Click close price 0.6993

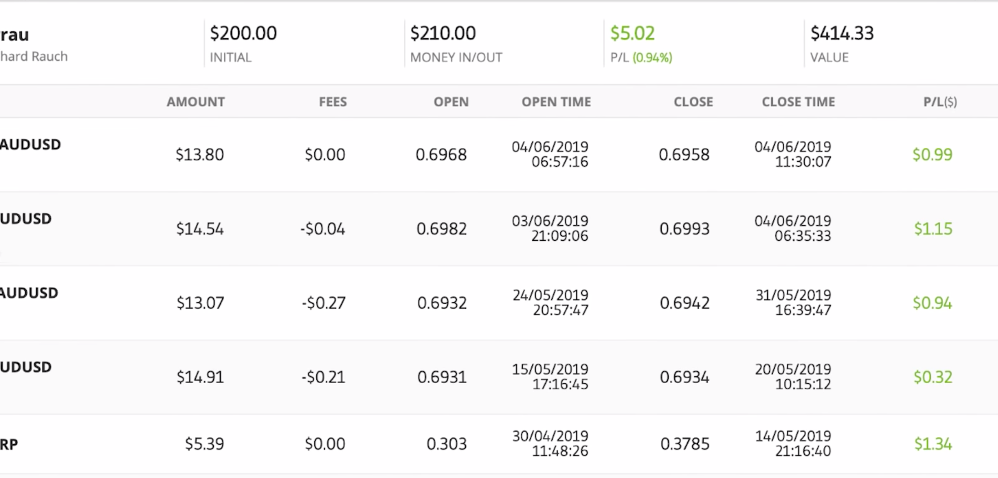pos(684,229)
